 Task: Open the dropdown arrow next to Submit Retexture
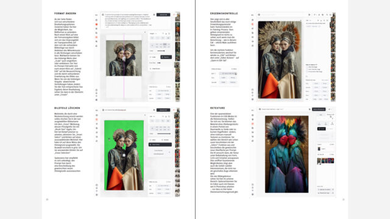point(330,109)
